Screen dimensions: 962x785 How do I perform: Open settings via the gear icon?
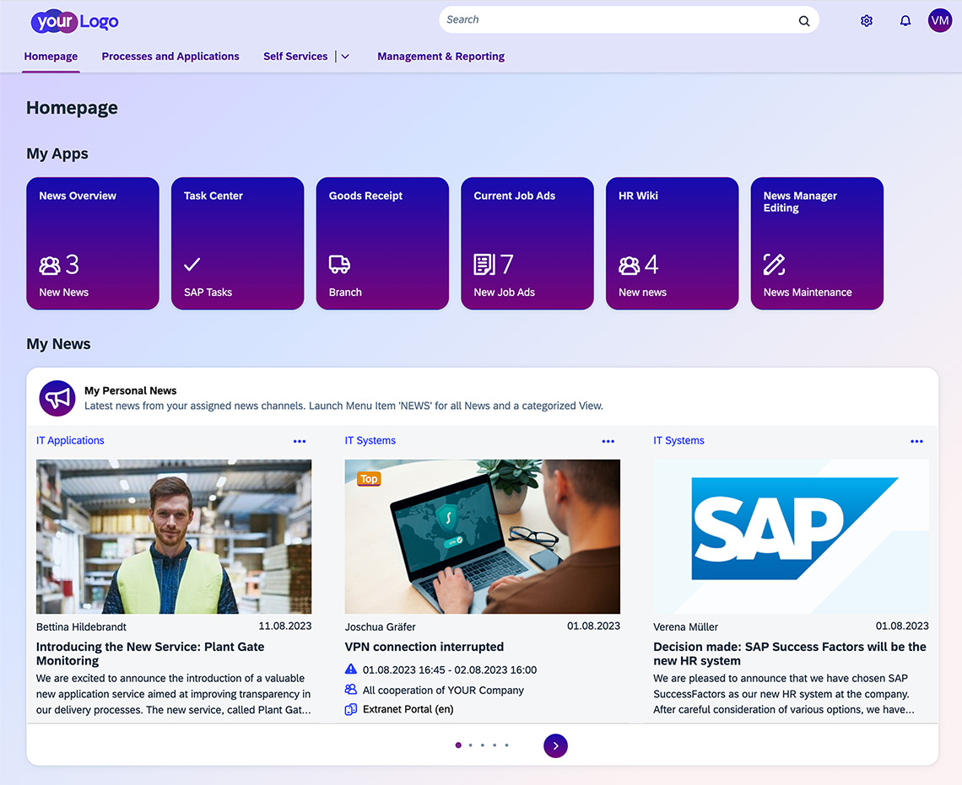click(867, 21)
